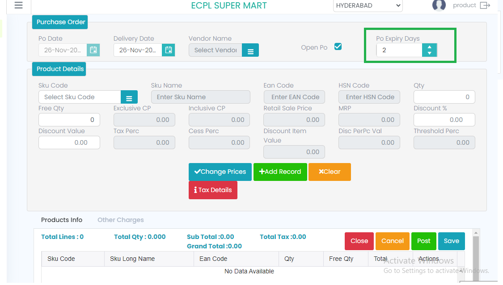Click the scroll up arrow of products panel

[476, 233]
